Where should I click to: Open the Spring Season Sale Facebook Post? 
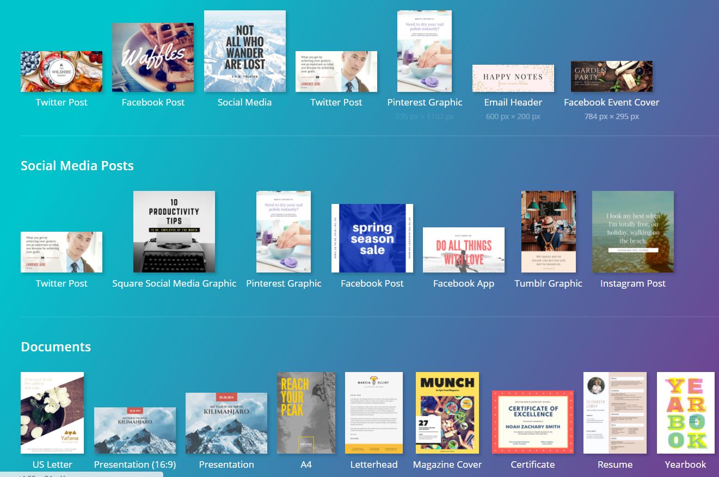(x=372, y=238)
